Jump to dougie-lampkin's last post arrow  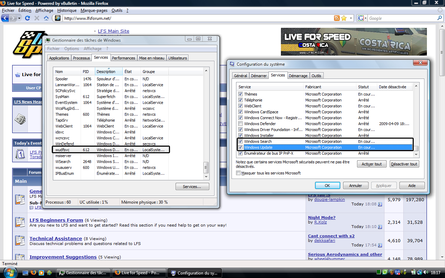click(380, 204)
